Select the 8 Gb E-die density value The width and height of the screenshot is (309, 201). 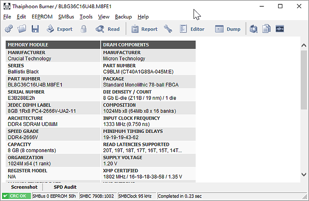139,98
